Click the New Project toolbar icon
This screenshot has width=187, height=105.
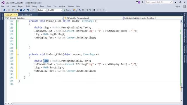(13, 10)
